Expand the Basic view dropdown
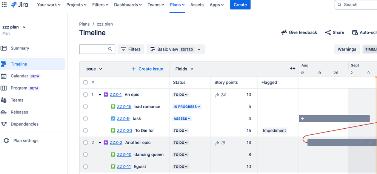The height and width of the screenshot is (174, 377). [x=175, y=49]
